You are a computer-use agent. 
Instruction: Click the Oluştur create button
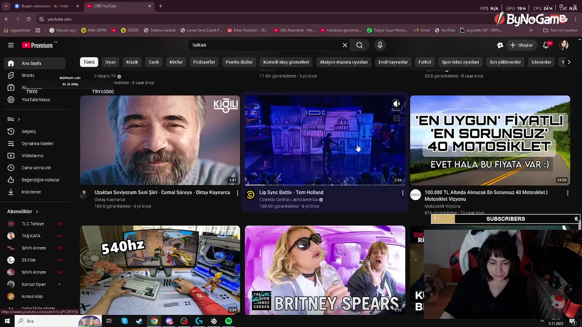(x=521, y=45)
